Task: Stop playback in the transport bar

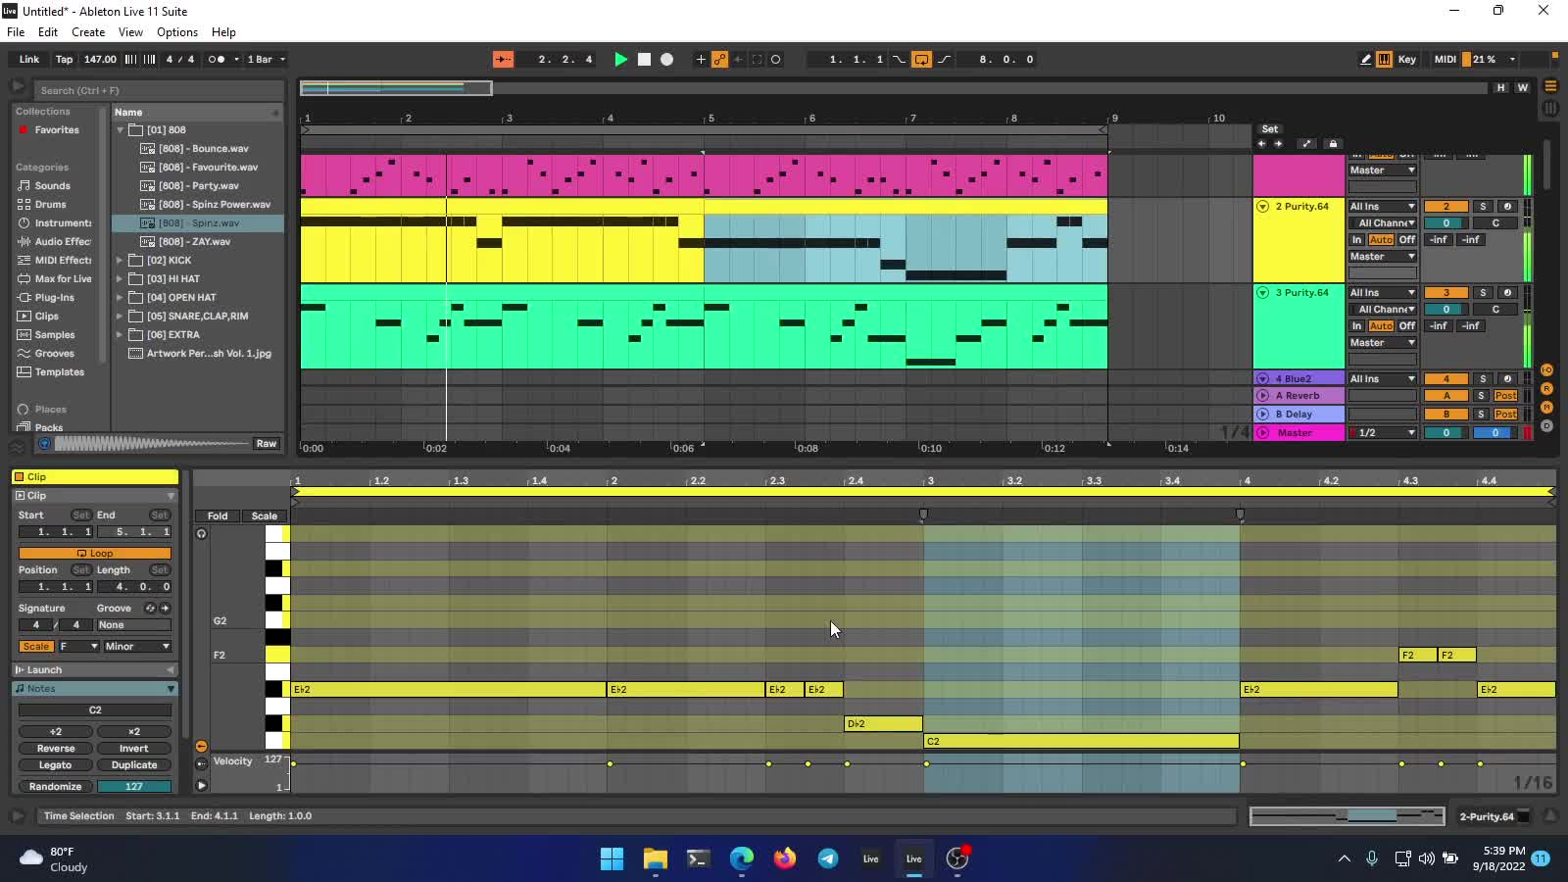Action: [x=644, y=59]
